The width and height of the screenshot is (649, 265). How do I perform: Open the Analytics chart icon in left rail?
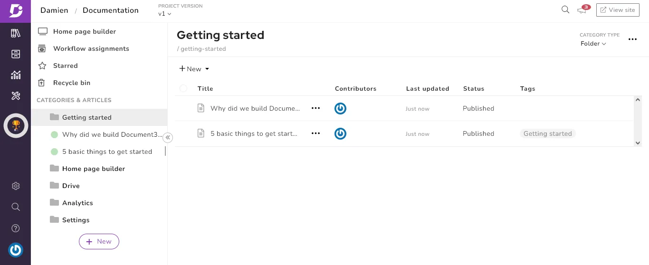[x=16, y=75]
